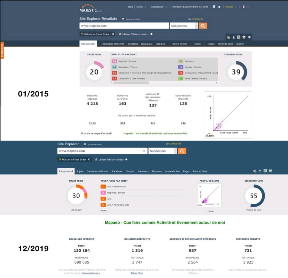Click the comparer link in the 01/2015 panel

coord(197,19)
